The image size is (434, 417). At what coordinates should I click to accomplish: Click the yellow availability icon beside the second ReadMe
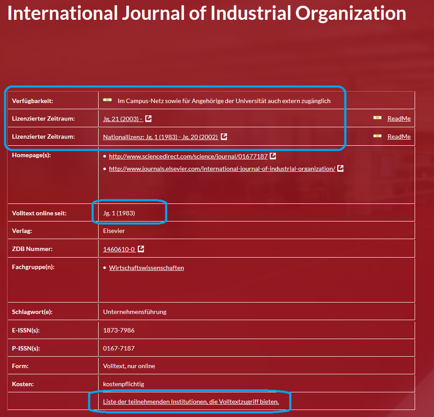coord(377,136)
